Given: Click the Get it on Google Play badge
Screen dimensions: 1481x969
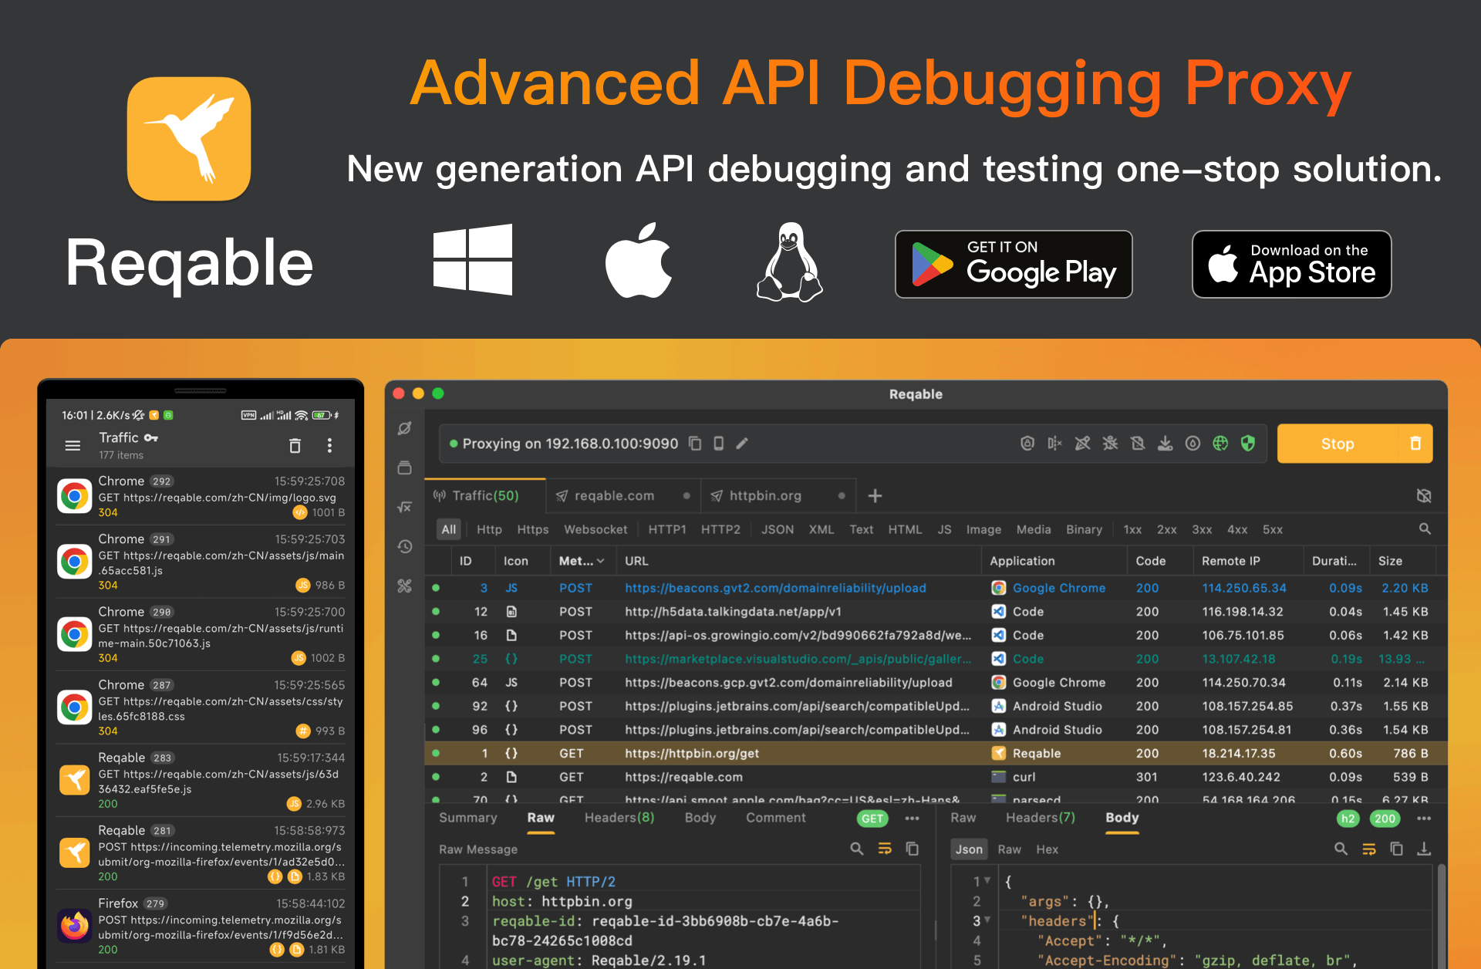Looking at the screenshot, I should tap(1014, 265).
